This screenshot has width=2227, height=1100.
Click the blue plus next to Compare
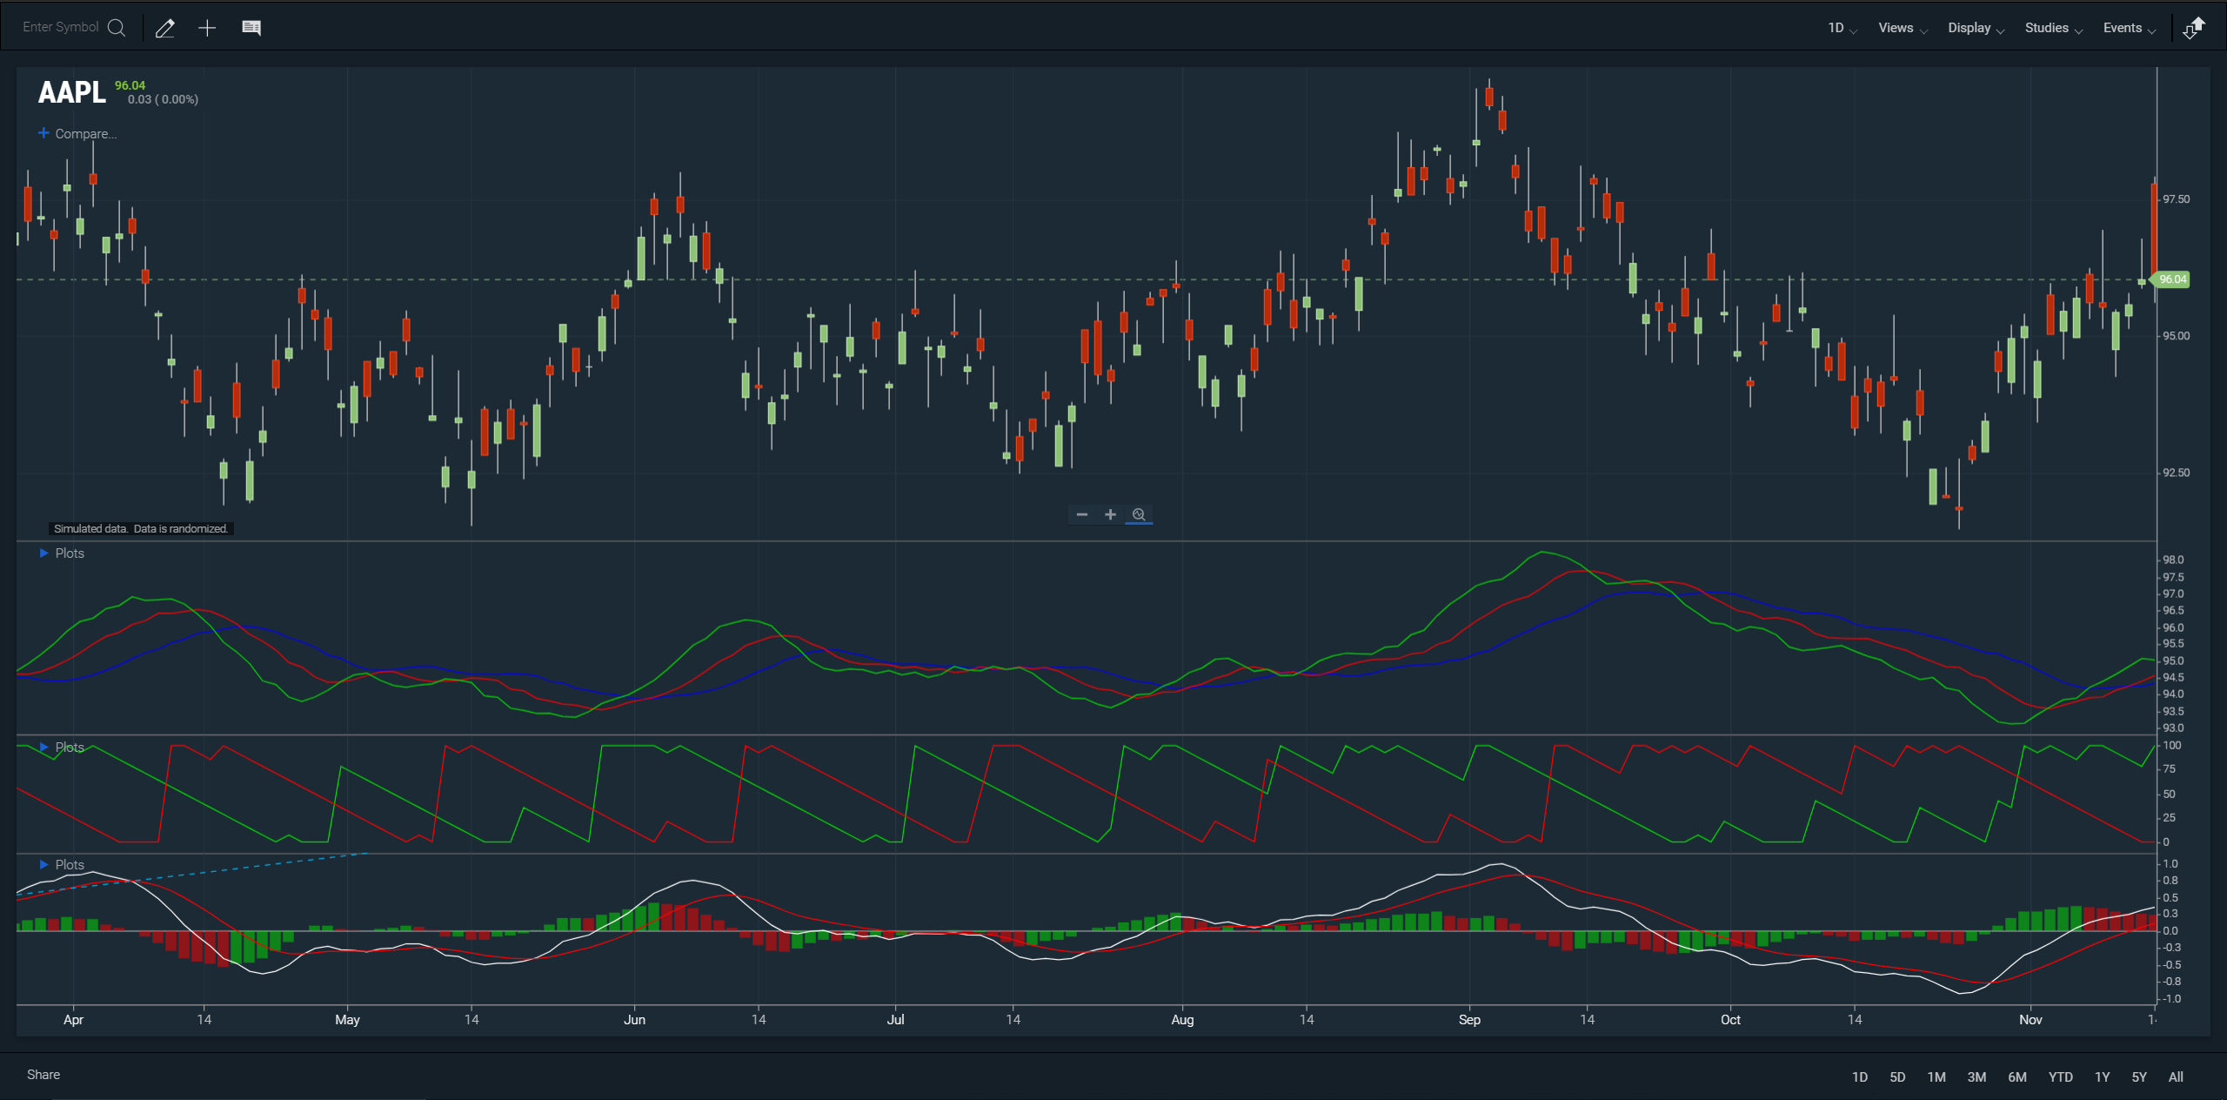pos(43,133)
